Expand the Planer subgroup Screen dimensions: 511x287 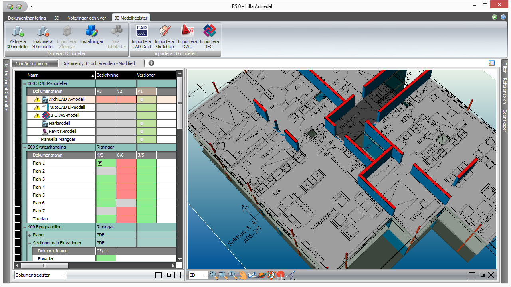click(x=29, y=235)
